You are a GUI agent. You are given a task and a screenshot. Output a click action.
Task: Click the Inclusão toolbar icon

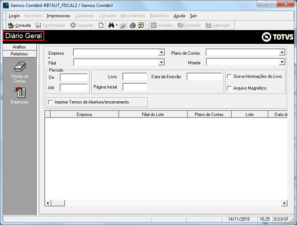(154, 25)
